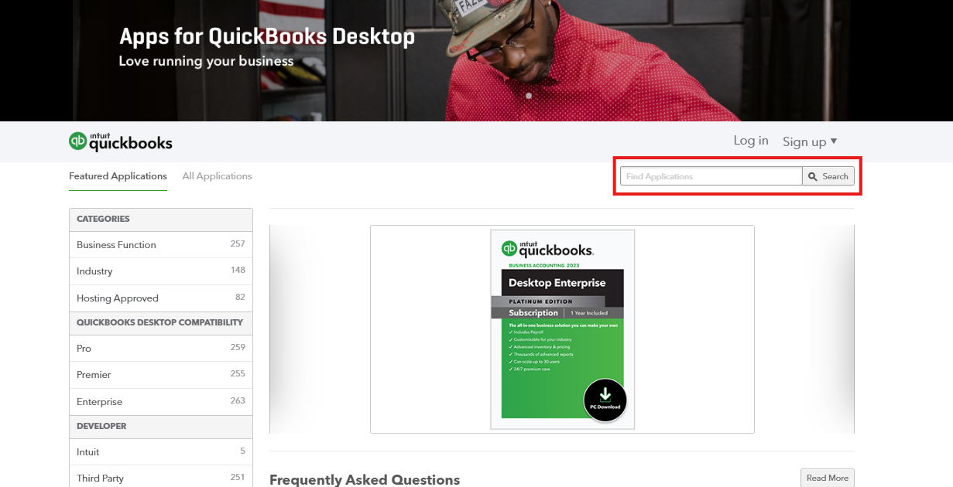953x487 pixels.
Task: Select the Hosting Approved category
Action: [x=161, y=298]
